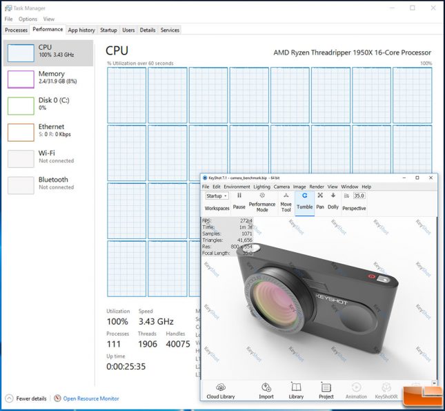Open the Startup workspaces dropdown
Viewport: 445px width, 411px height.
click(217, 196)
